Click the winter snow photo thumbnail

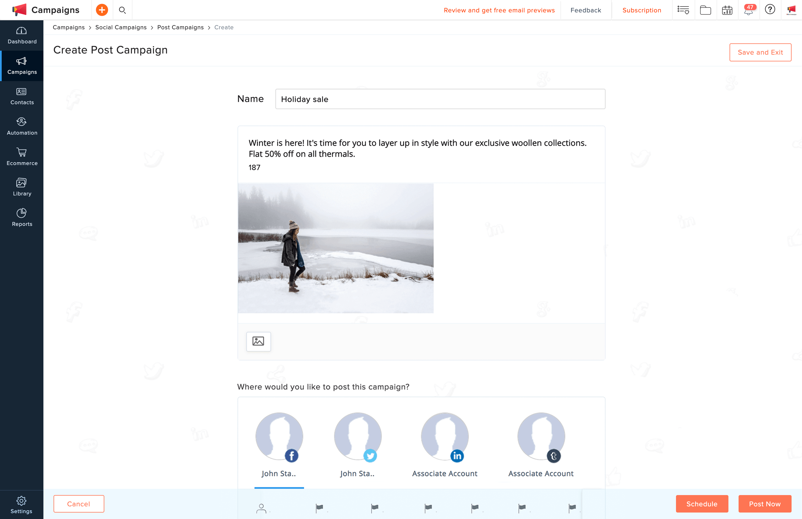[336, 248]
